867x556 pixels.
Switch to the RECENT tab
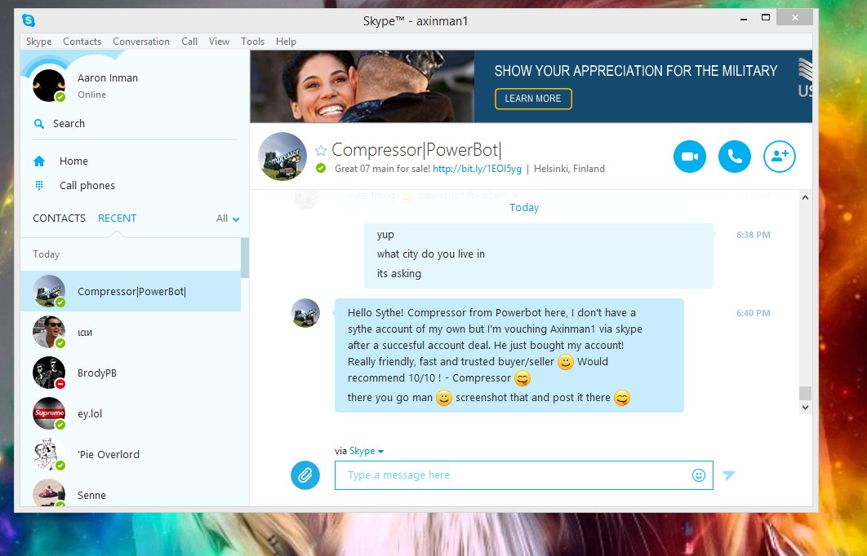click(117, 218)
